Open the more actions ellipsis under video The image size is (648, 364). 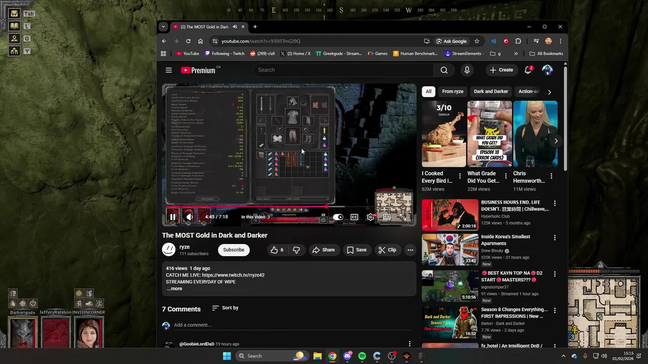(410, 250)
